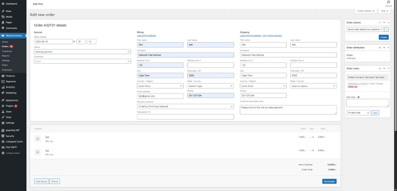Click the Payments icon in sidebar
Viewport: 397px width, 191px height.
(3, 82)
